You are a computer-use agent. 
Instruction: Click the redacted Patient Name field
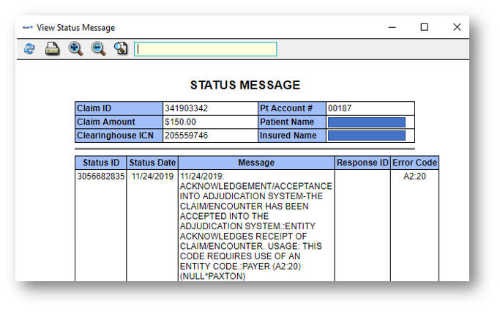click(x=366, y=122)
